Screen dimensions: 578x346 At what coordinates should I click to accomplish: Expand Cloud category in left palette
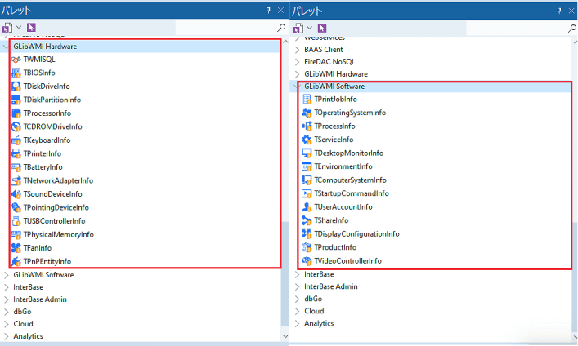click(6, 324)
